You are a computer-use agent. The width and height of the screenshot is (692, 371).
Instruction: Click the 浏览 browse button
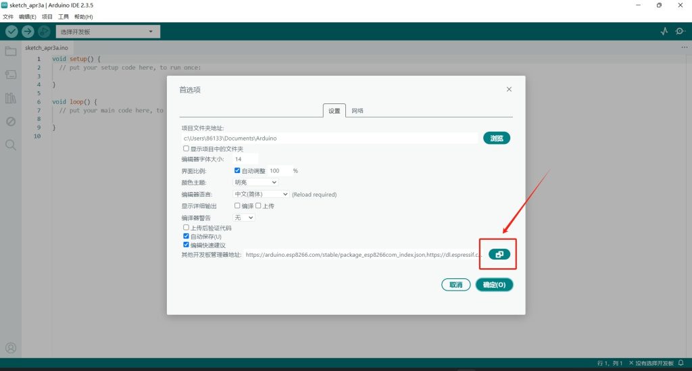coord(497,138)
